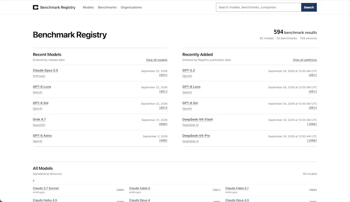Open Claude 3.7 Sonnet in All Models
Image resolution: width=350 pixels, height=202 pixels.
point(46,188)
